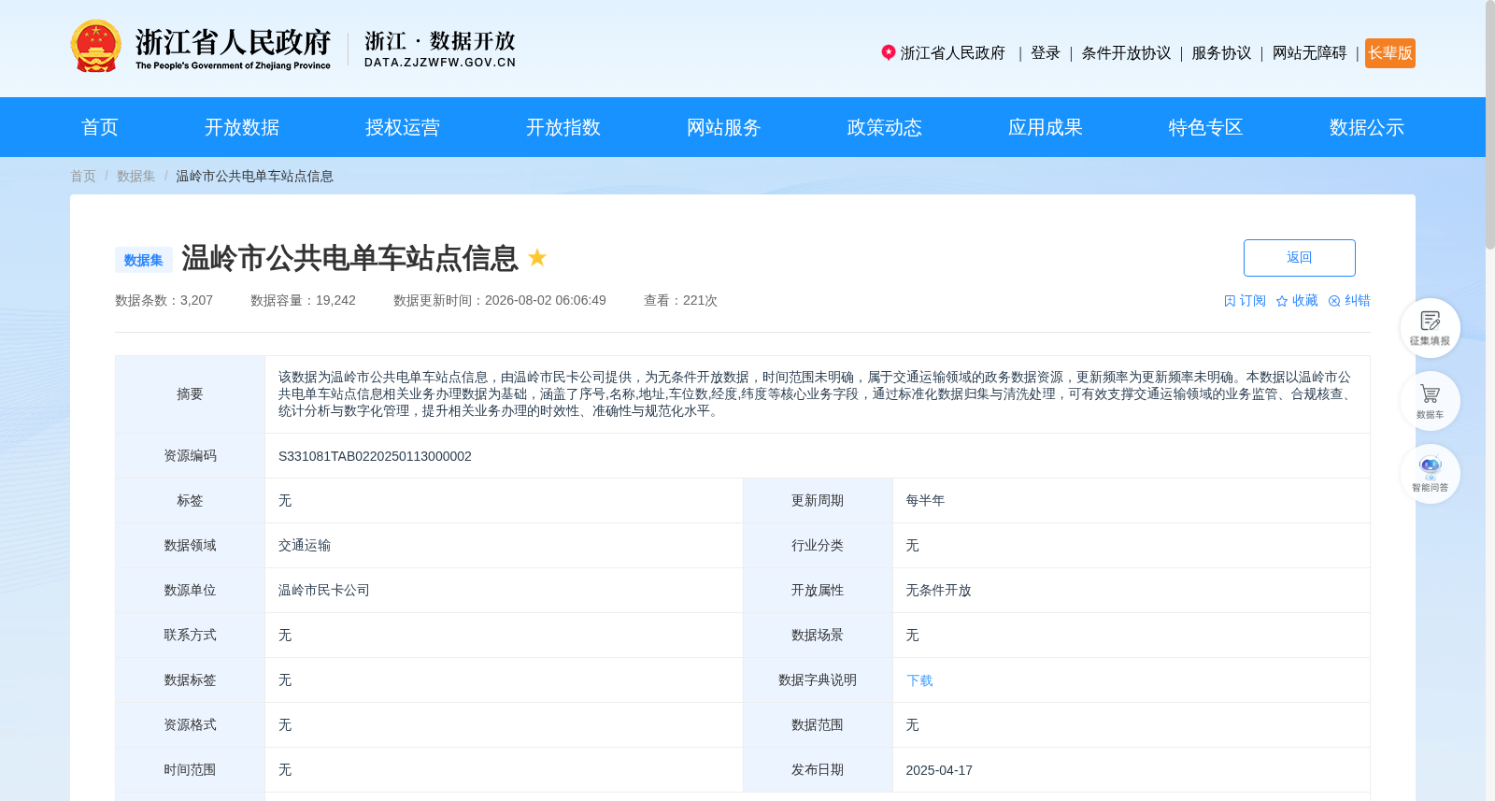This screenshot has height=801, width=1495.
Task: Click the blue 数据集 tag badge
Action: [144, 260]
